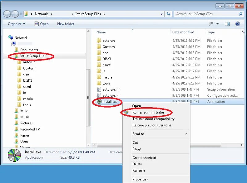Click dao folder icon in file list

coord(99,53)
